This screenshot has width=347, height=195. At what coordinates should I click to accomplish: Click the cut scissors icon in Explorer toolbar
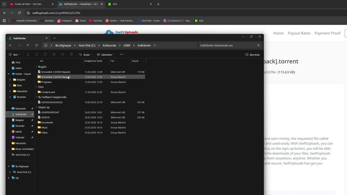coord(28,54)
